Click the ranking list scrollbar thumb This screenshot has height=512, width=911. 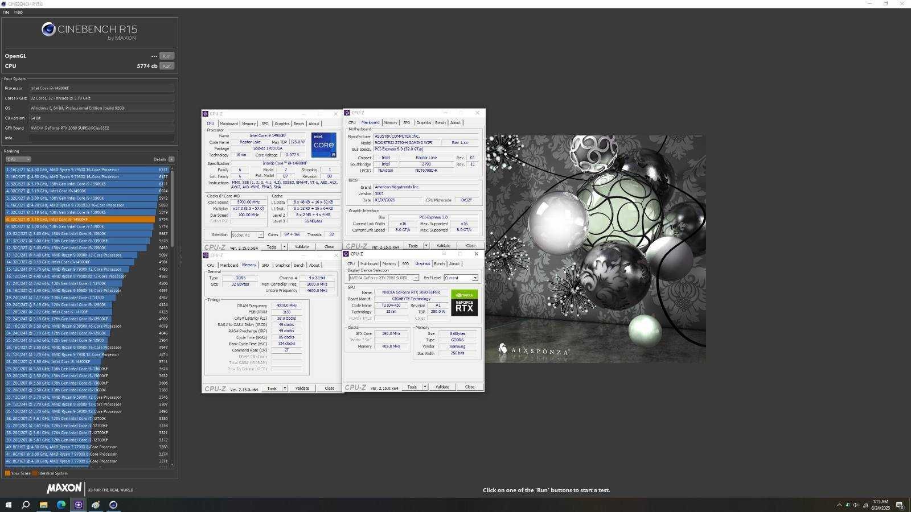coord(173,208)
